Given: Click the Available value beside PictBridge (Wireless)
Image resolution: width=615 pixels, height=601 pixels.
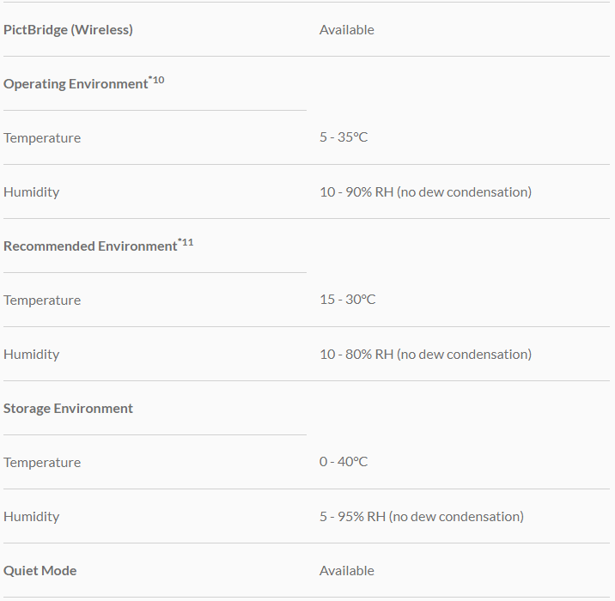Looking at the screenshot, I should [x=346, y=30].
